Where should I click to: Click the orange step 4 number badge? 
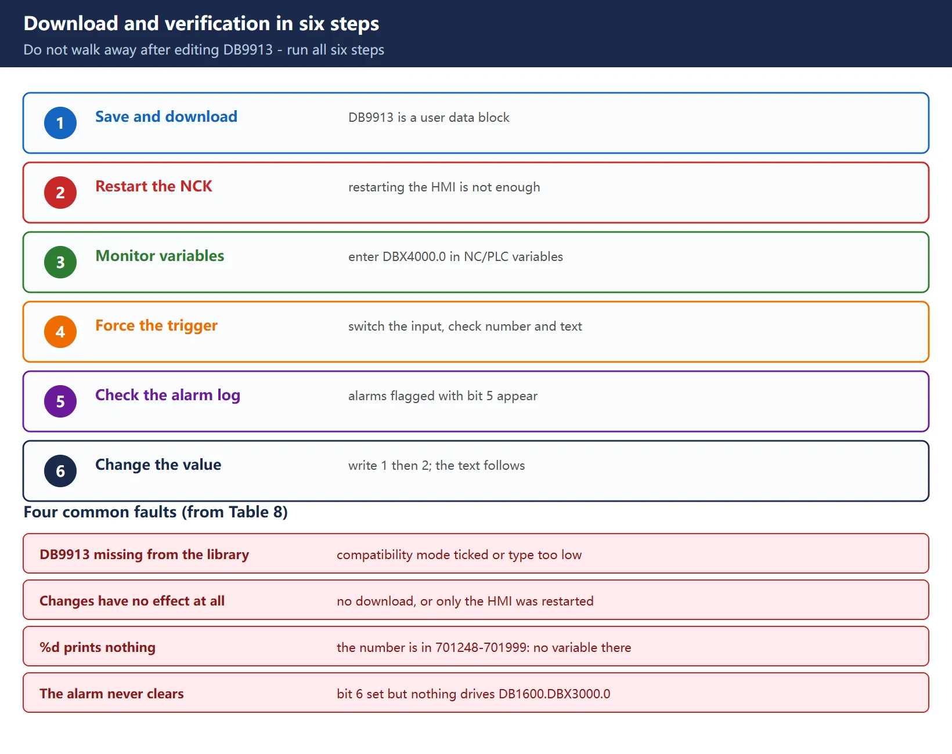point(60,332)
